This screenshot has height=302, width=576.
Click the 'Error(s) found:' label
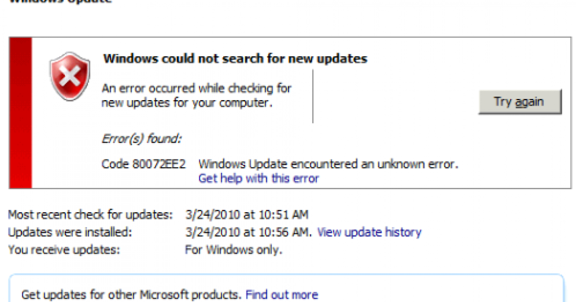coord(141,139)
